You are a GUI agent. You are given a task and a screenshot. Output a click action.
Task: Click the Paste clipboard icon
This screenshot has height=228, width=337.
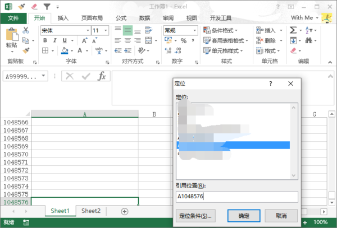pyautogui.click(x=12, y=34)
